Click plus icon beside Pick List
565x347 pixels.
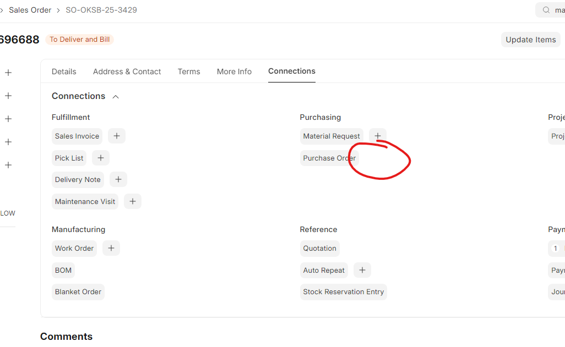click(x=101, y=158)
